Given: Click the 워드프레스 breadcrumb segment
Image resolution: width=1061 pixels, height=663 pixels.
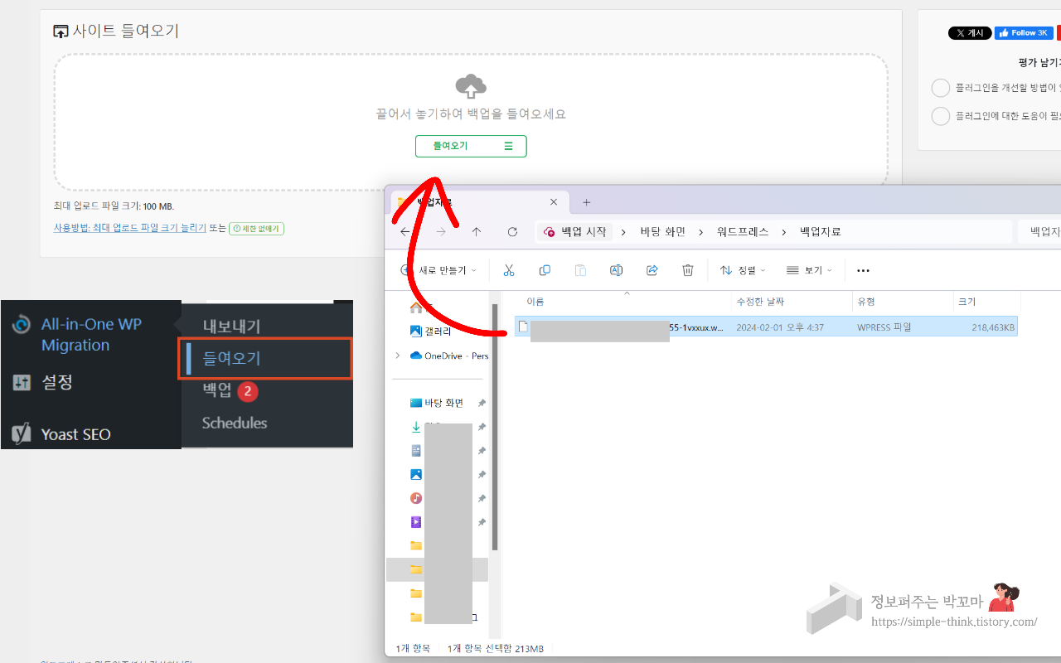Looking at the screenshot, I should [x=743, y=232].
